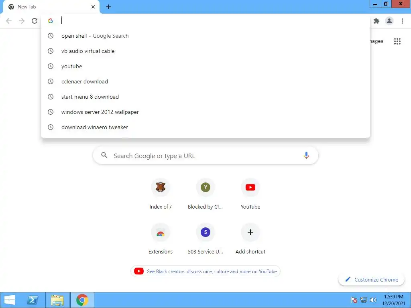Open the 'Index of /' shortcut
Image resolution: width=411 pixels, height=308 pixels.
point(161,194)
